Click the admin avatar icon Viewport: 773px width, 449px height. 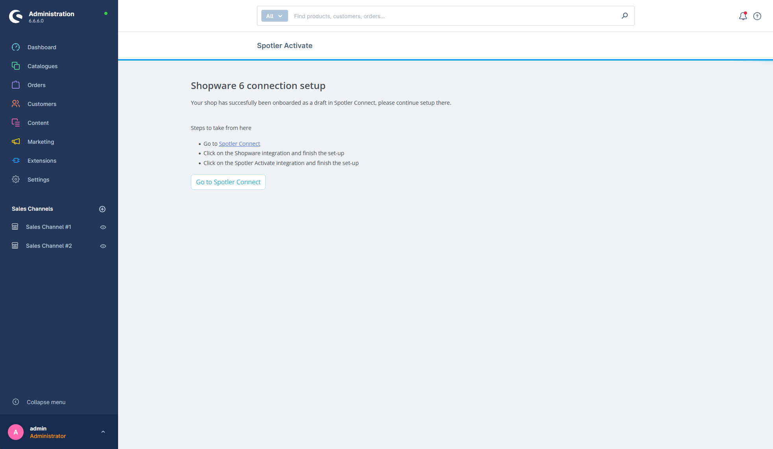pos(16,432)
